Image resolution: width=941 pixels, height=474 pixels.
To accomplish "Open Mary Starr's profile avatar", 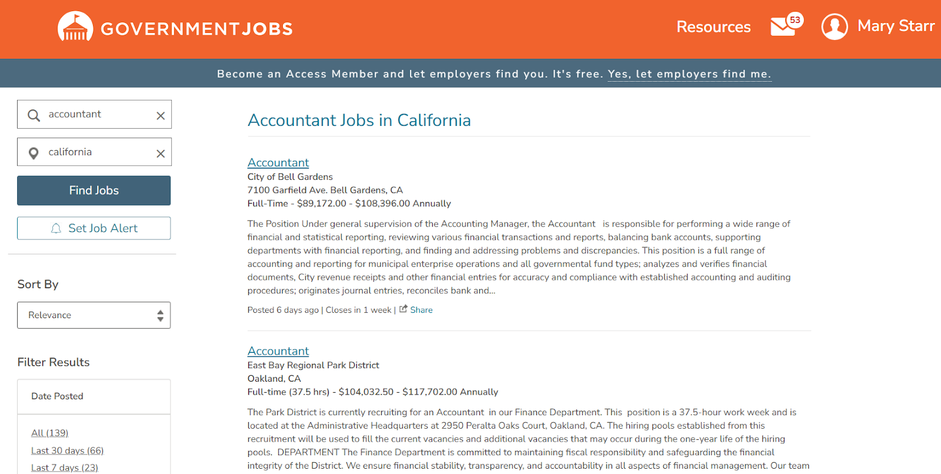I will pyautogui.click(x=834, y=26).
